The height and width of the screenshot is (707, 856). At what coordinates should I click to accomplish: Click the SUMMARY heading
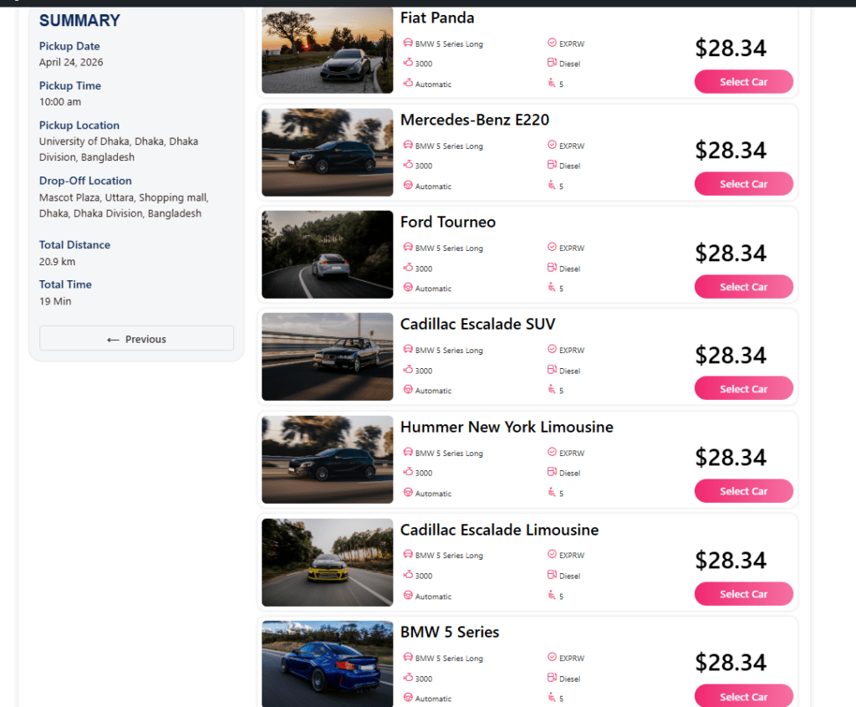(x=79, y=21)
